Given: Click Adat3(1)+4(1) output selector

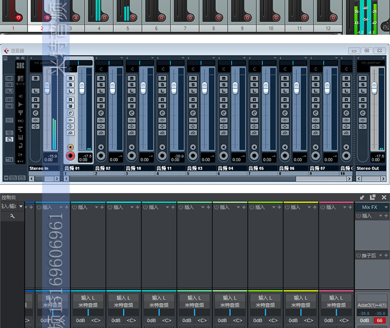Looking at the screenshot, I should tap(372, 305).
